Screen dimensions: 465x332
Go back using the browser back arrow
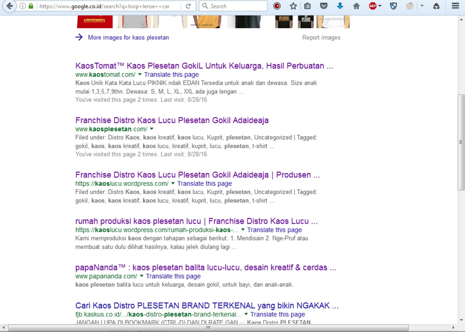click(x=9, y=6)
